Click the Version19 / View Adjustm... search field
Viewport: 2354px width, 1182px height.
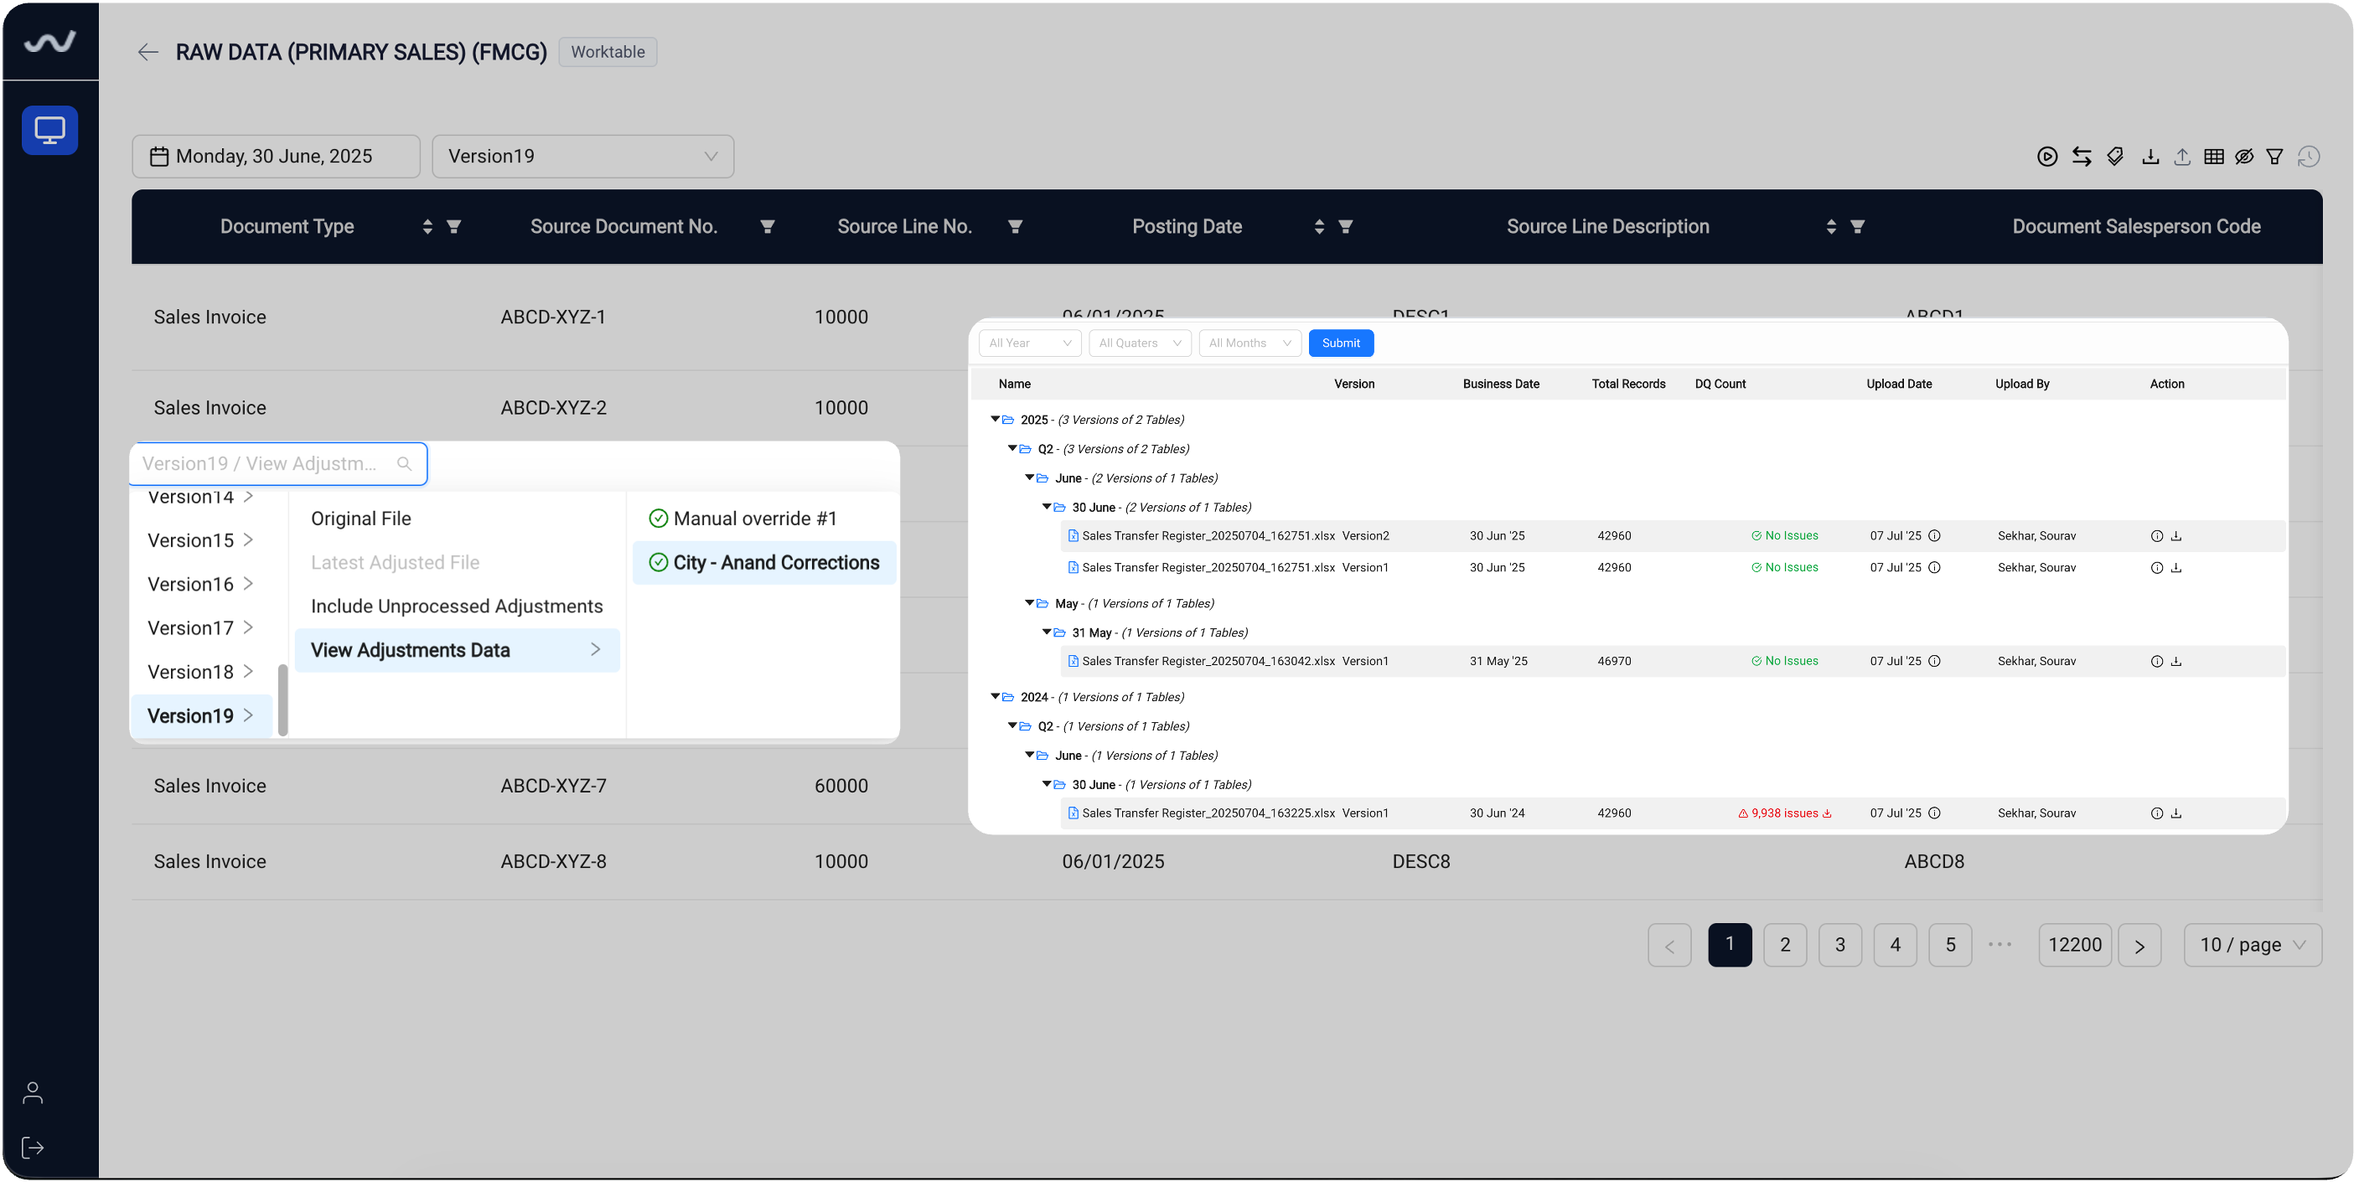(x=279, y=464)
